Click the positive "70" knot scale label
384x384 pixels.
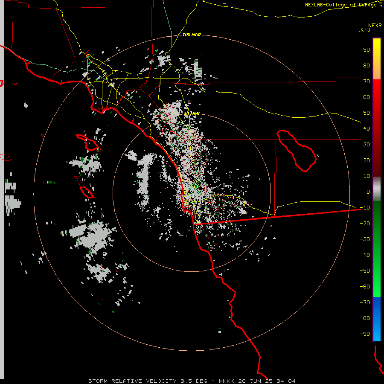tap(367, 81)
